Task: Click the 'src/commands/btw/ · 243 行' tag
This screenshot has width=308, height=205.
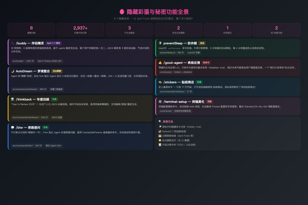Action: pyautogui.click(x=27, y=145)
